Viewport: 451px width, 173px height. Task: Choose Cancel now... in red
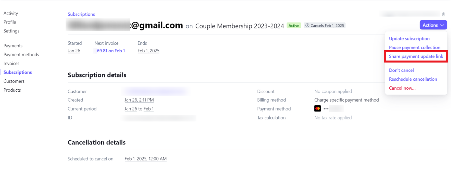point(402,88)
